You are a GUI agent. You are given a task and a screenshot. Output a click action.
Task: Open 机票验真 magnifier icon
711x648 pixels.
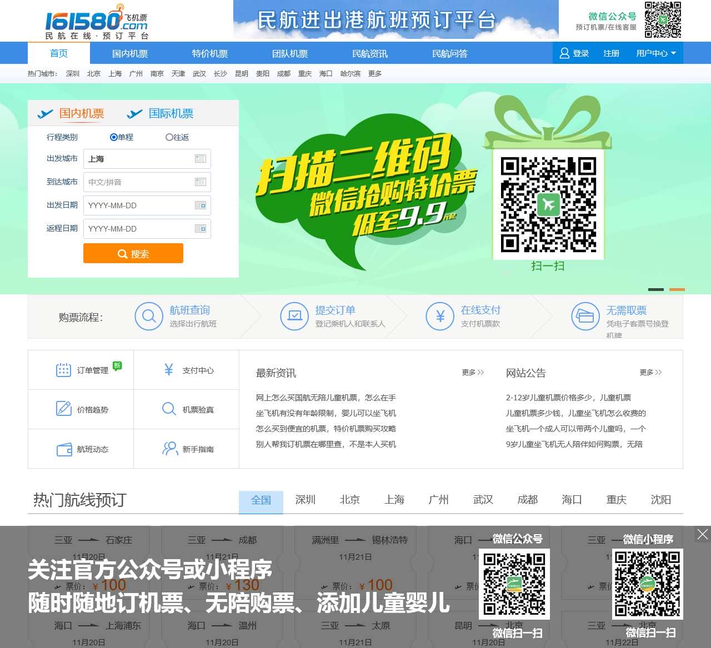(x=169, y=409)
